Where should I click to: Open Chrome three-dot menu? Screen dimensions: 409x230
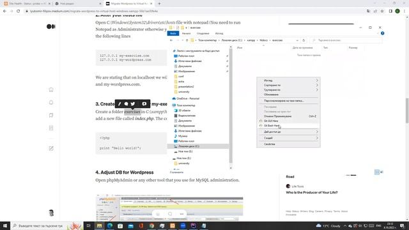(405, 11)
